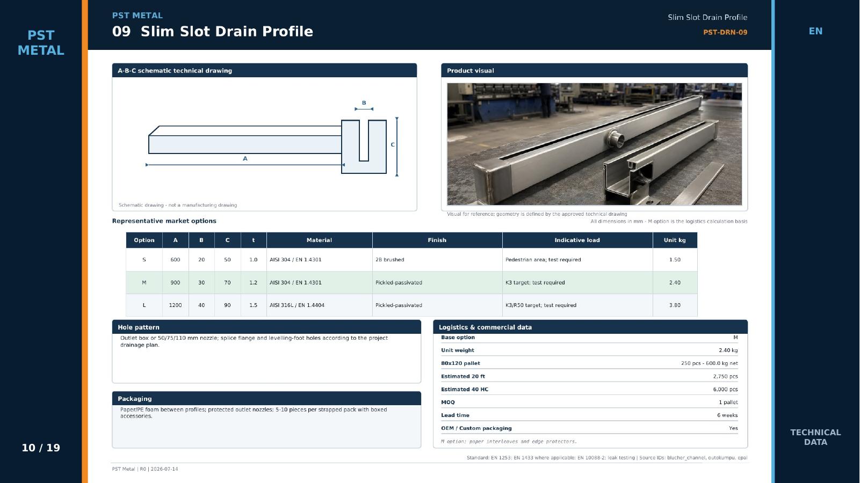Open the product visual photo

tap(594, 144)
